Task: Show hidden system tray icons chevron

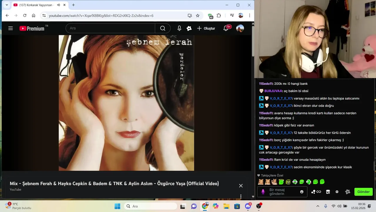Action: point(318,206)
